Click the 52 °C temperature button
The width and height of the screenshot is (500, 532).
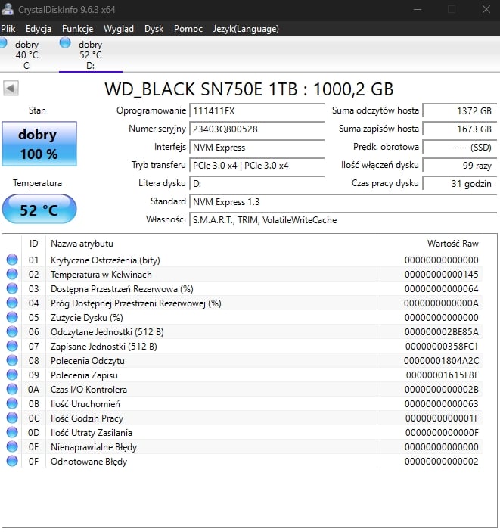pos(39,210)
